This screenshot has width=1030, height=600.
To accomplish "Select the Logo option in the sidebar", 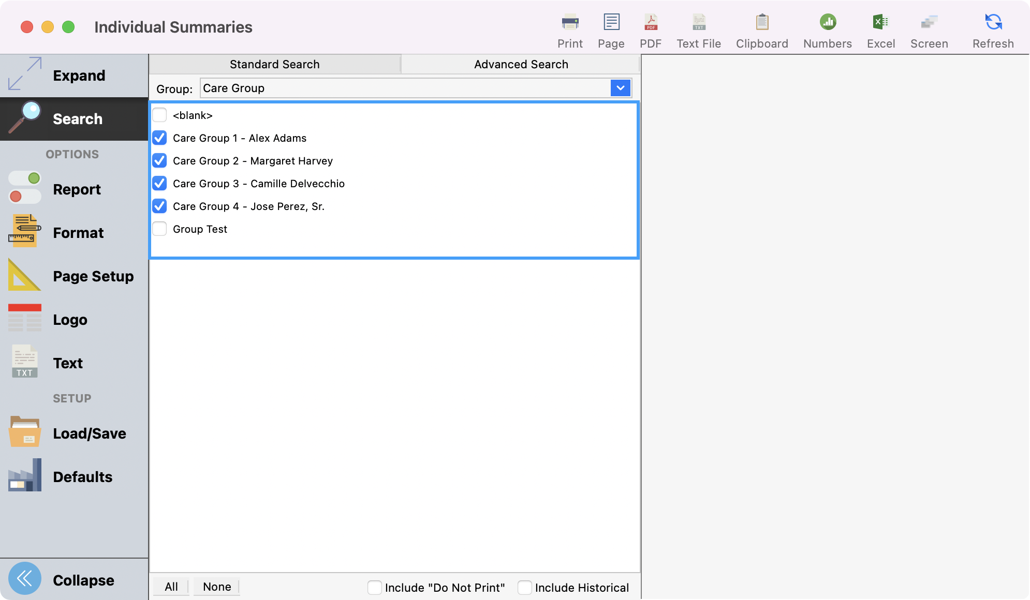I will click(x=69, y=320).
